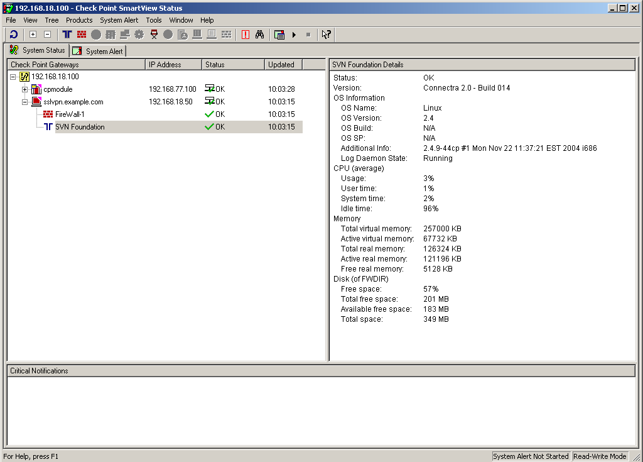The width and height of the screenshot is (643, 462).
Task: Click the sslvpn.example.com gateway icon
Action: click(36, 102)
